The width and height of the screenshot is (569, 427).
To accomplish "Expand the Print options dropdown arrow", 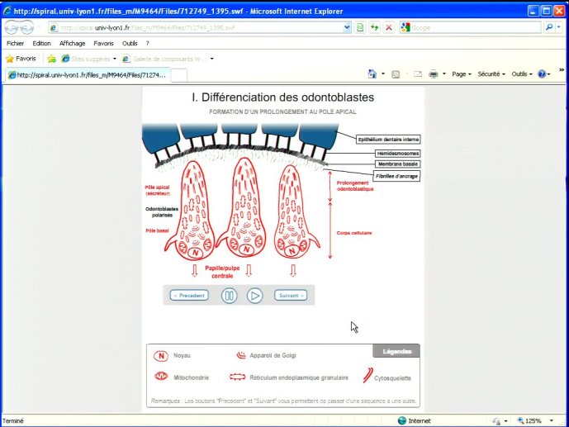I will pyautogui.click(x=444, y=74).
